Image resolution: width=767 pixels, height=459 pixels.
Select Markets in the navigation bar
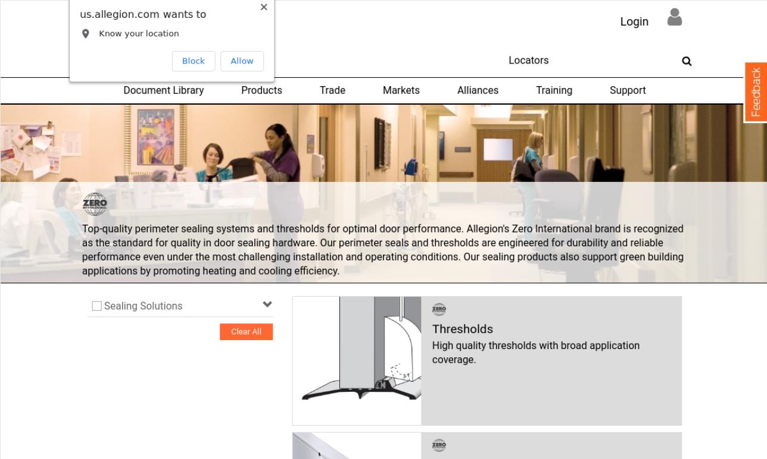401,90
